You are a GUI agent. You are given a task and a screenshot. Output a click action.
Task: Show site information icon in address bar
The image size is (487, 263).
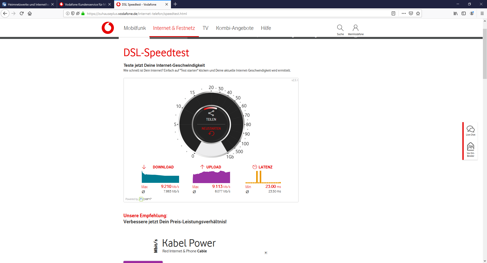(x=68, y=13)
